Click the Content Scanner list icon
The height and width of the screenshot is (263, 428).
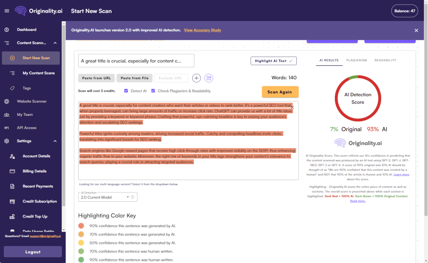point(7,43)
